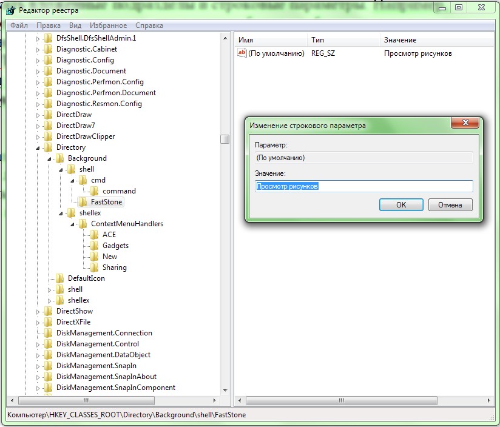
Task: Collapse the Directory tree node
Action: [38, 147]
